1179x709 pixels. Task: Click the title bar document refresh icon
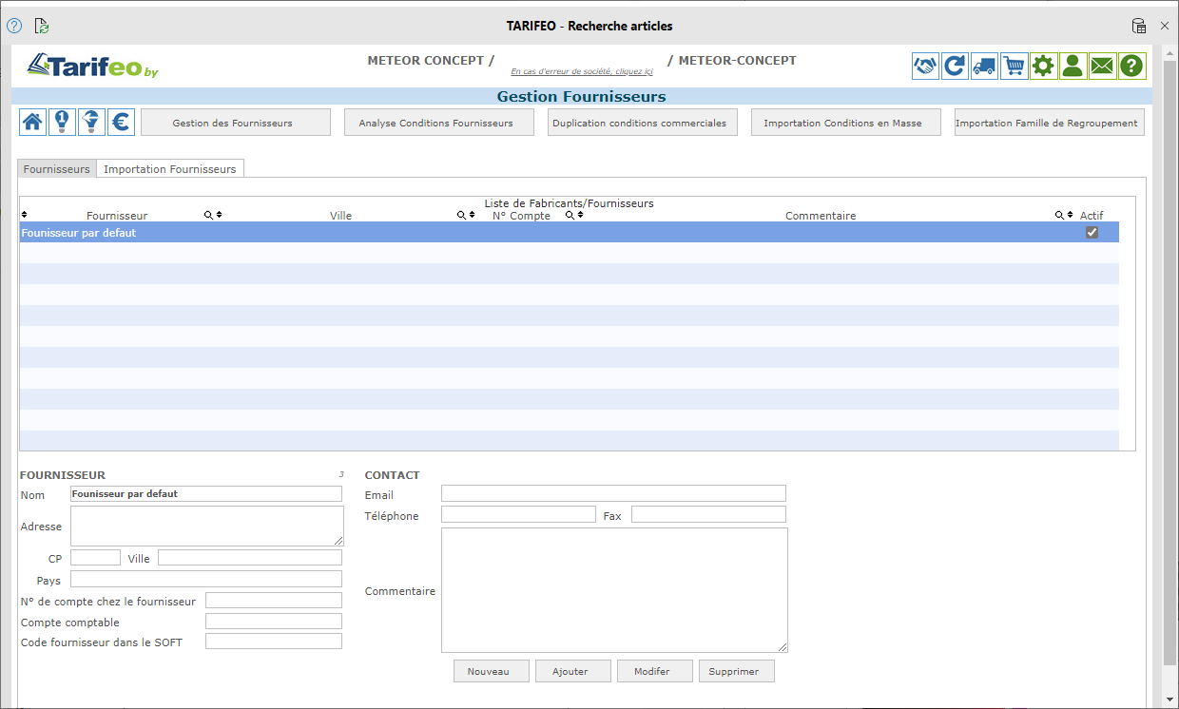tap(42, 26)
